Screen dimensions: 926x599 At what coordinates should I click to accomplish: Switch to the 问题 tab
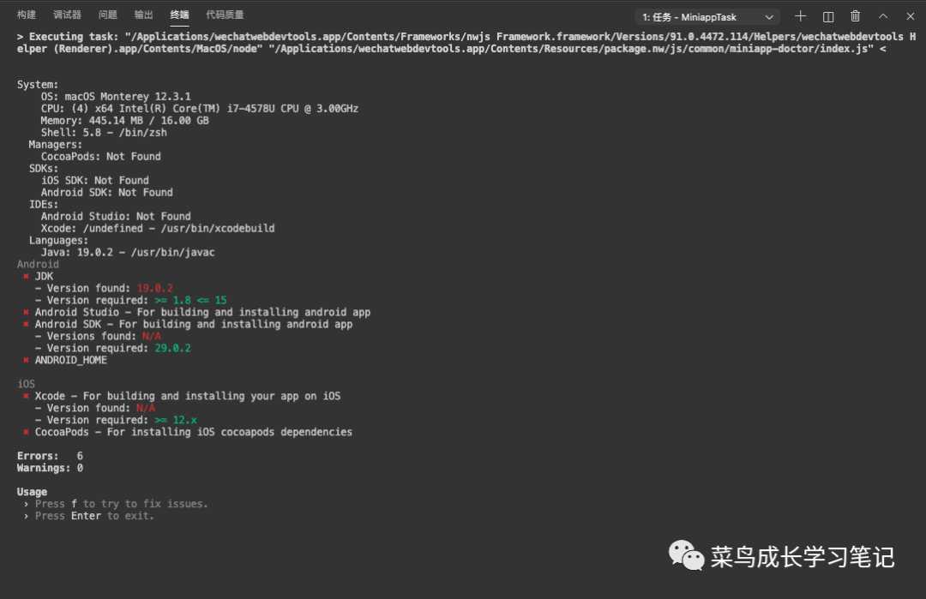(107, 15)
